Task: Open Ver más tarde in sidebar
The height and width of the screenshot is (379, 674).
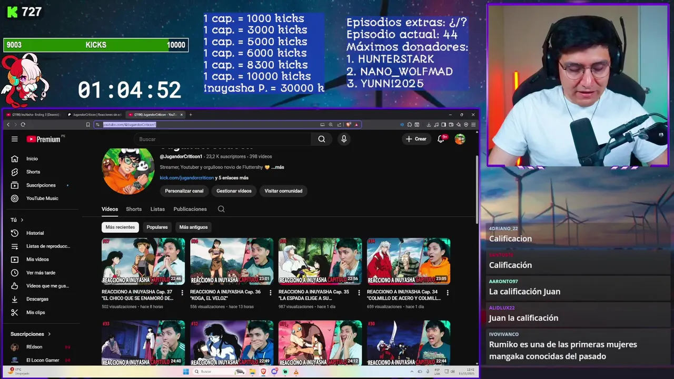Action: tap(40, 273)
